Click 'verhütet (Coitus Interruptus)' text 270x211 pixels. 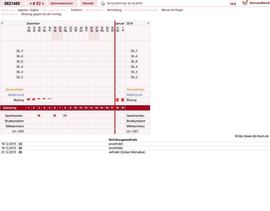coord(127,152)
